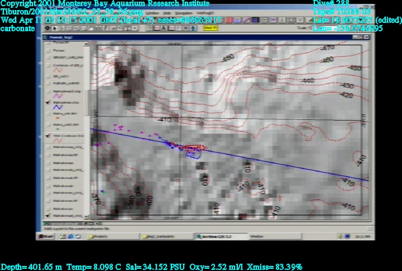Select the black Pointer arrow tool
This screenshot has width=402, height=271.
(55, 28)
